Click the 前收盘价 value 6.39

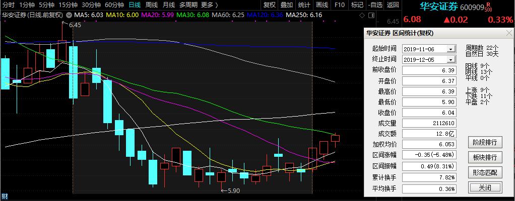point(429,70)
